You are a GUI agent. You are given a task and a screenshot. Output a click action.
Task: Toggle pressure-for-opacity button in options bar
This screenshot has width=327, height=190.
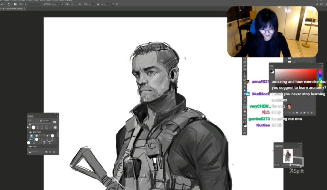coord(63,4)
